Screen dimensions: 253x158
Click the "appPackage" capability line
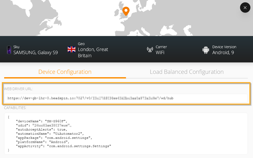(54, 138)
